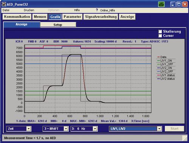Click the 'Measurement Time < 1.7 s' status text

click(24, 138)
